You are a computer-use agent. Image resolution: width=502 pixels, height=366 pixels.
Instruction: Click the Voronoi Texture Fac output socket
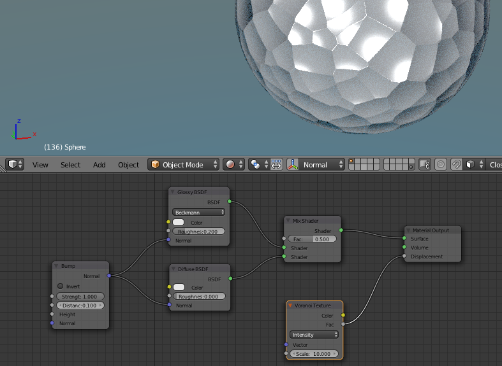tap(343, 324)
